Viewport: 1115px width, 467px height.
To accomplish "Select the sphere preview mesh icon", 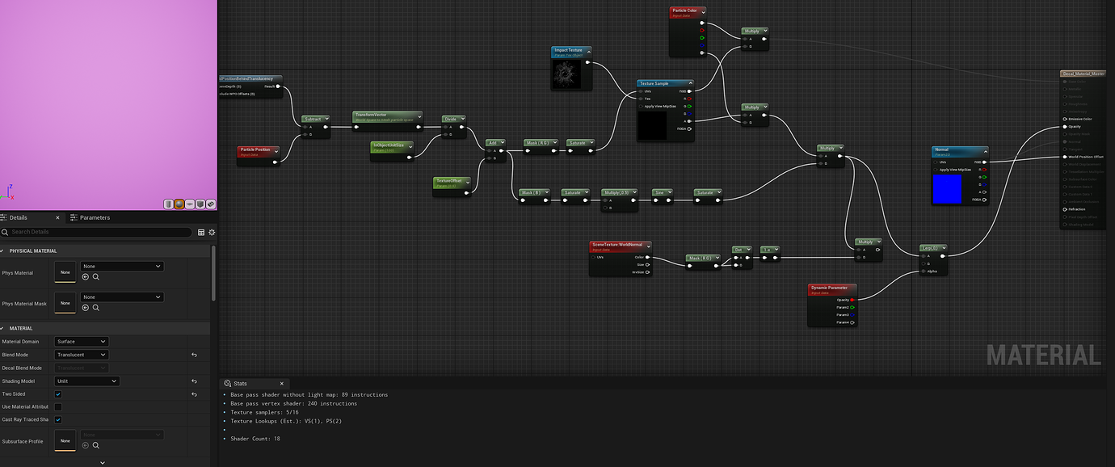I will (179, 204).
